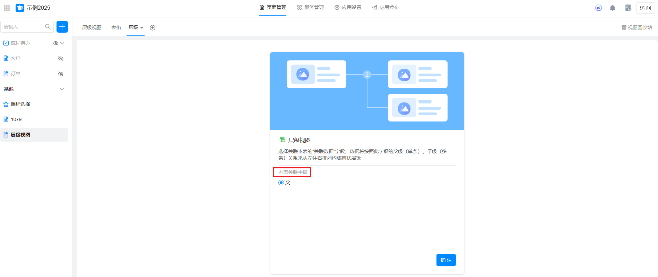Add a new view with the plus circle icon
Viewport: 658px width, 277px height.
pyautogui.click(x=153, y=28)
